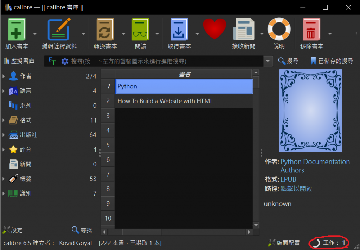Click the 標籤 tag icon
The image size is (360, 250).
click(13, 179)
